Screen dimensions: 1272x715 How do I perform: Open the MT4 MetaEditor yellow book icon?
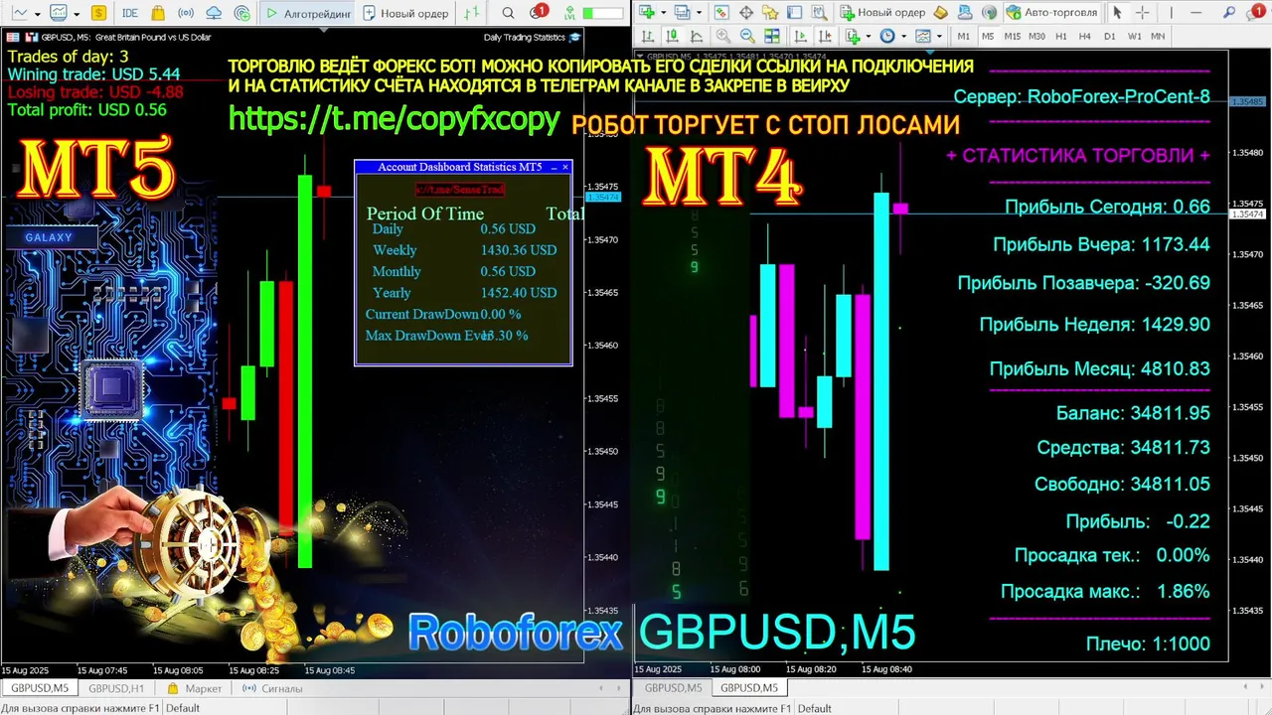[940, 12]
